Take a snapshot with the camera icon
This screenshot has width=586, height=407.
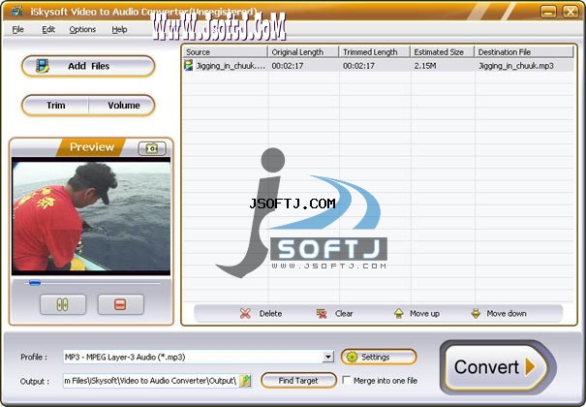(x=152, y=148)
